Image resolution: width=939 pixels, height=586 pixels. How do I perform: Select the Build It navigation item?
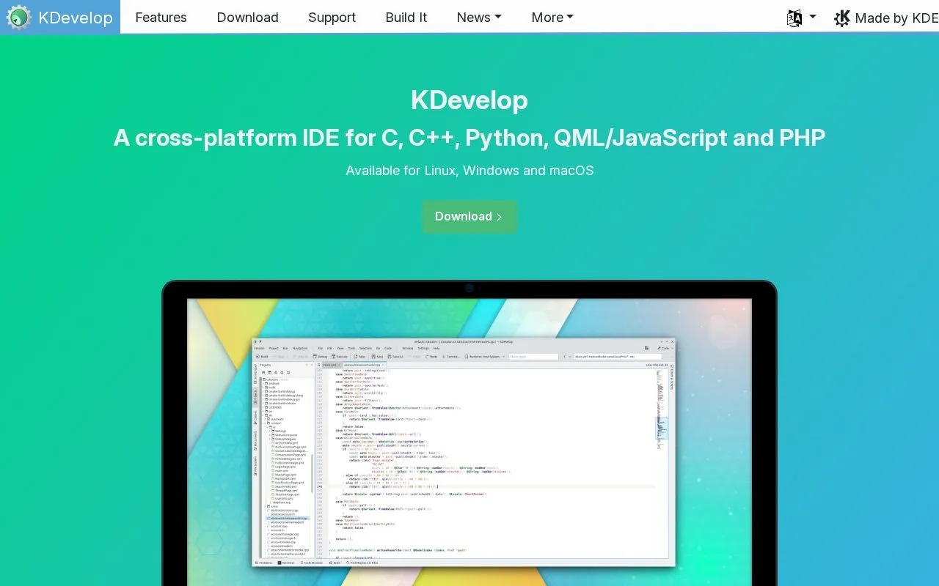(406, 18)
